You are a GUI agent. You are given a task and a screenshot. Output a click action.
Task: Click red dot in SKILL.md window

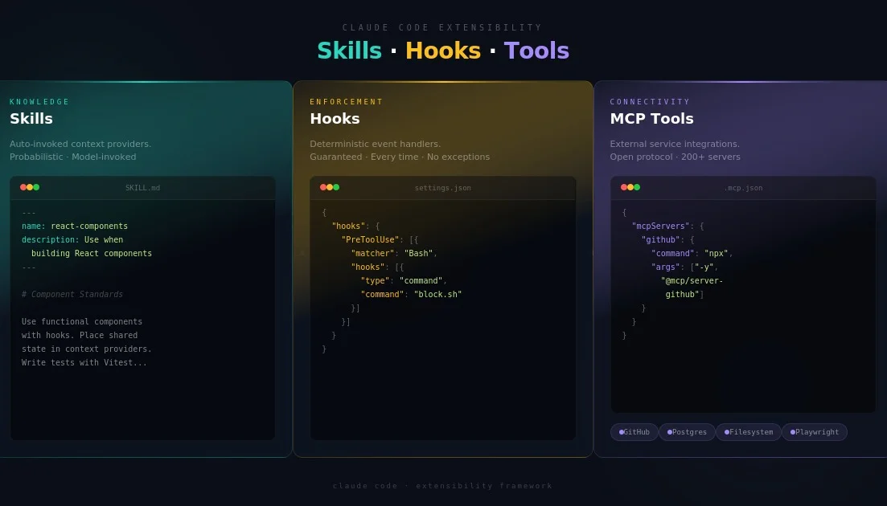point(23,187)
